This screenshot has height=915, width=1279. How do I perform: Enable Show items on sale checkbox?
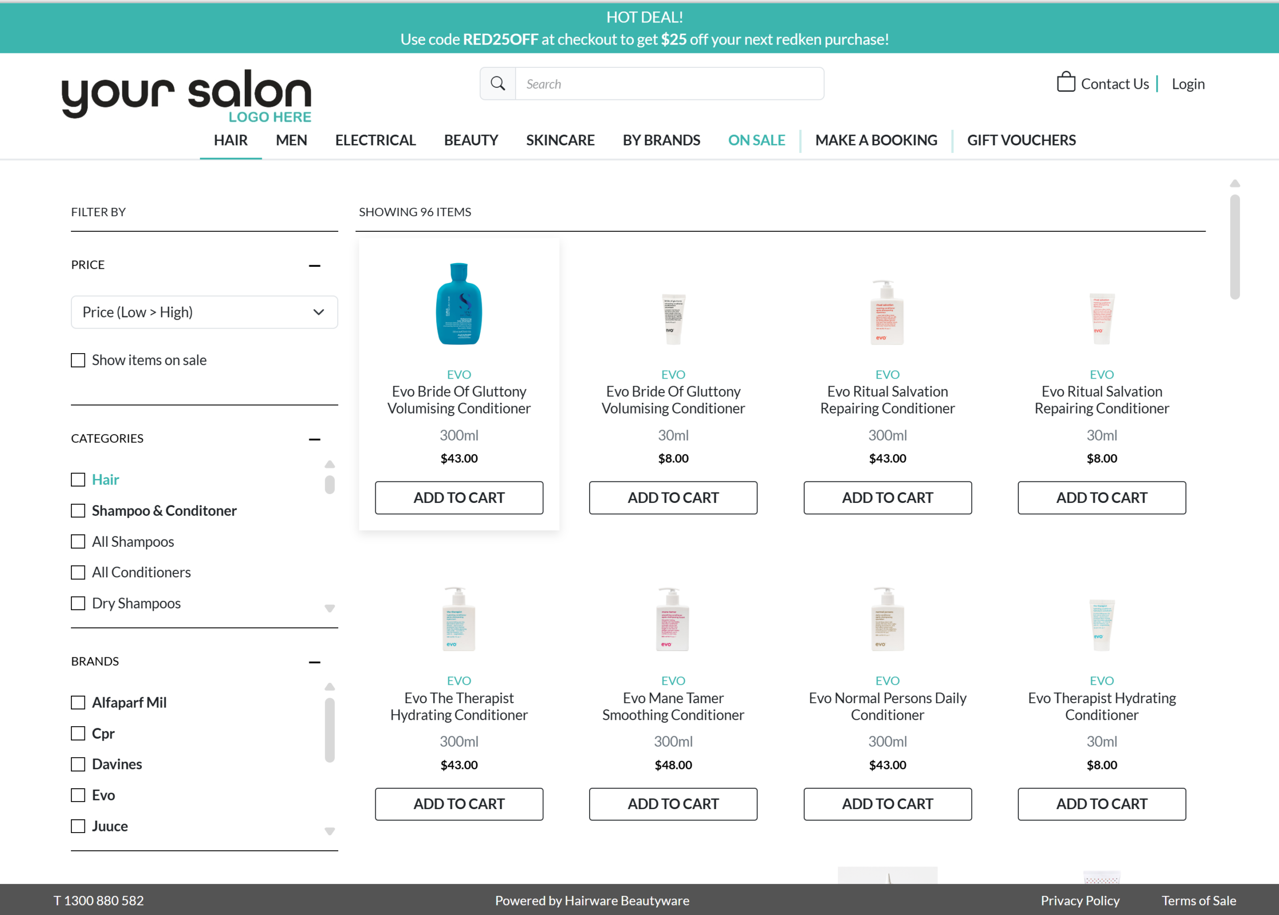(x=78, y=360)
